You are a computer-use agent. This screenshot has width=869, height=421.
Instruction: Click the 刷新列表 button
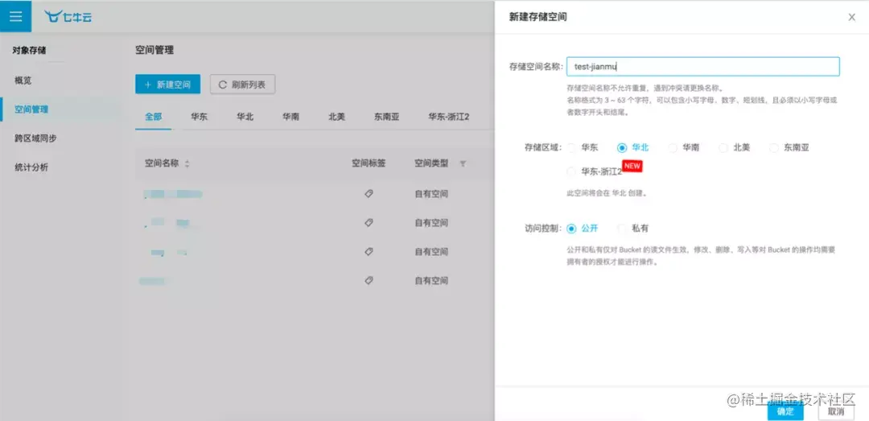click(243, 85)
